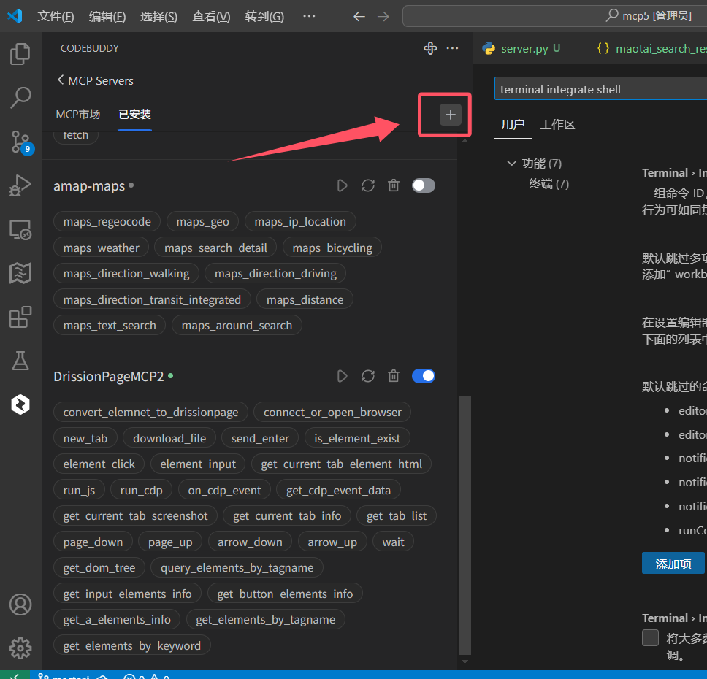The image size is (707, 679).
Task: Refresh the amap-maps server
Action: (368, 185)
